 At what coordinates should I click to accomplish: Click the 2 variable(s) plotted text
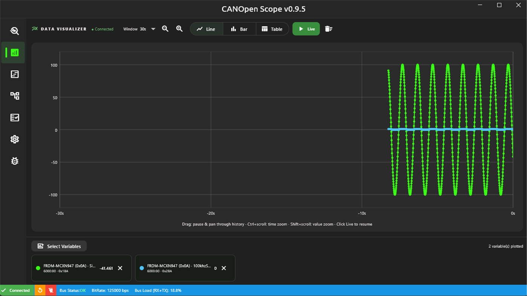tap(506, 246)
